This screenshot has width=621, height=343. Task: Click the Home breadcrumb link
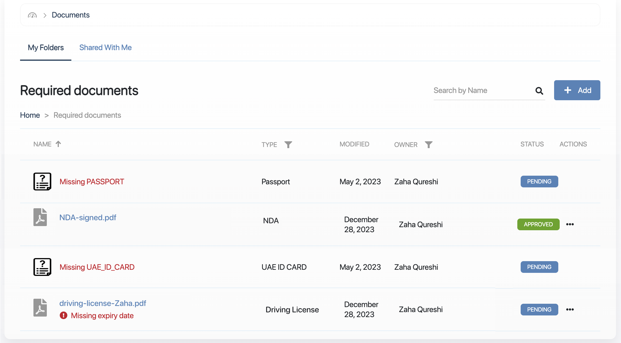(x=30, y=115)
